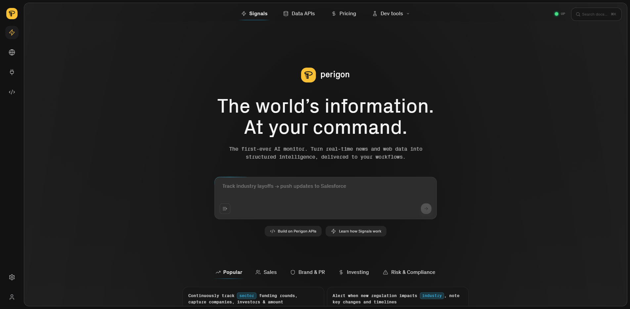Click Learn how Signals work button

click(356, 231)
